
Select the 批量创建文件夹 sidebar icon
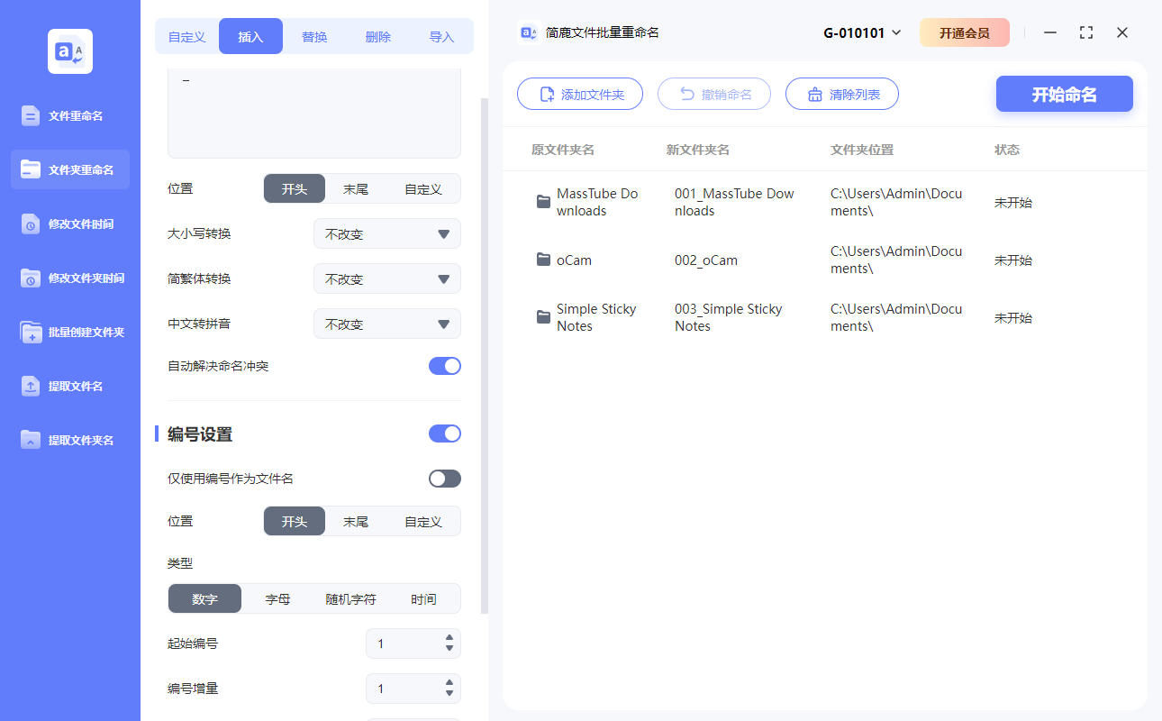[x=69, y=332]
